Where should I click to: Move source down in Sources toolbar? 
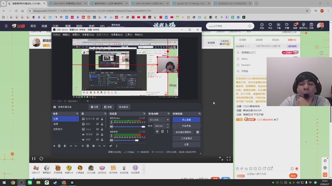[104, 146]
